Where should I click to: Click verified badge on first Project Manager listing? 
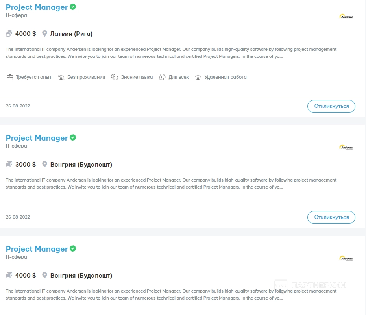[x=73, y=7]
